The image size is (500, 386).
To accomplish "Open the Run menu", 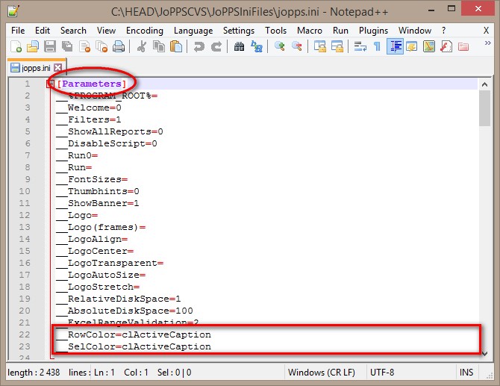I will pyautogui.click(x=340, y=31).
